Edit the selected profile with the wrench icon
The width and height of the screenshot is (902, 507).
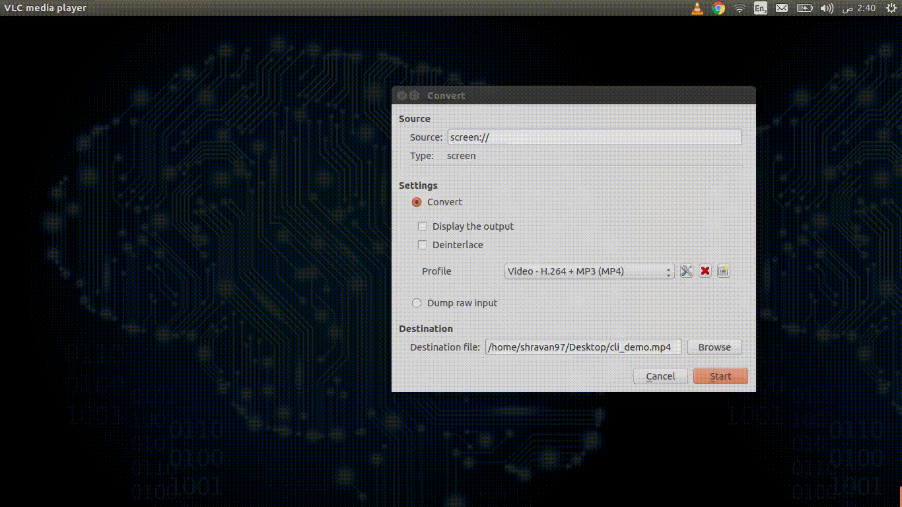point(687,271)
